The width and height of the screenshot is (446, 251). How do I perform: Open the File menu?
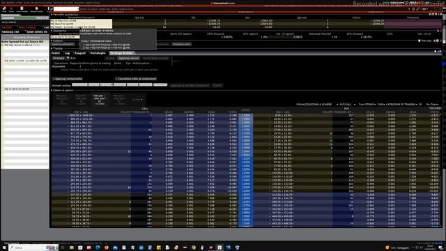(x=3, y=3)
